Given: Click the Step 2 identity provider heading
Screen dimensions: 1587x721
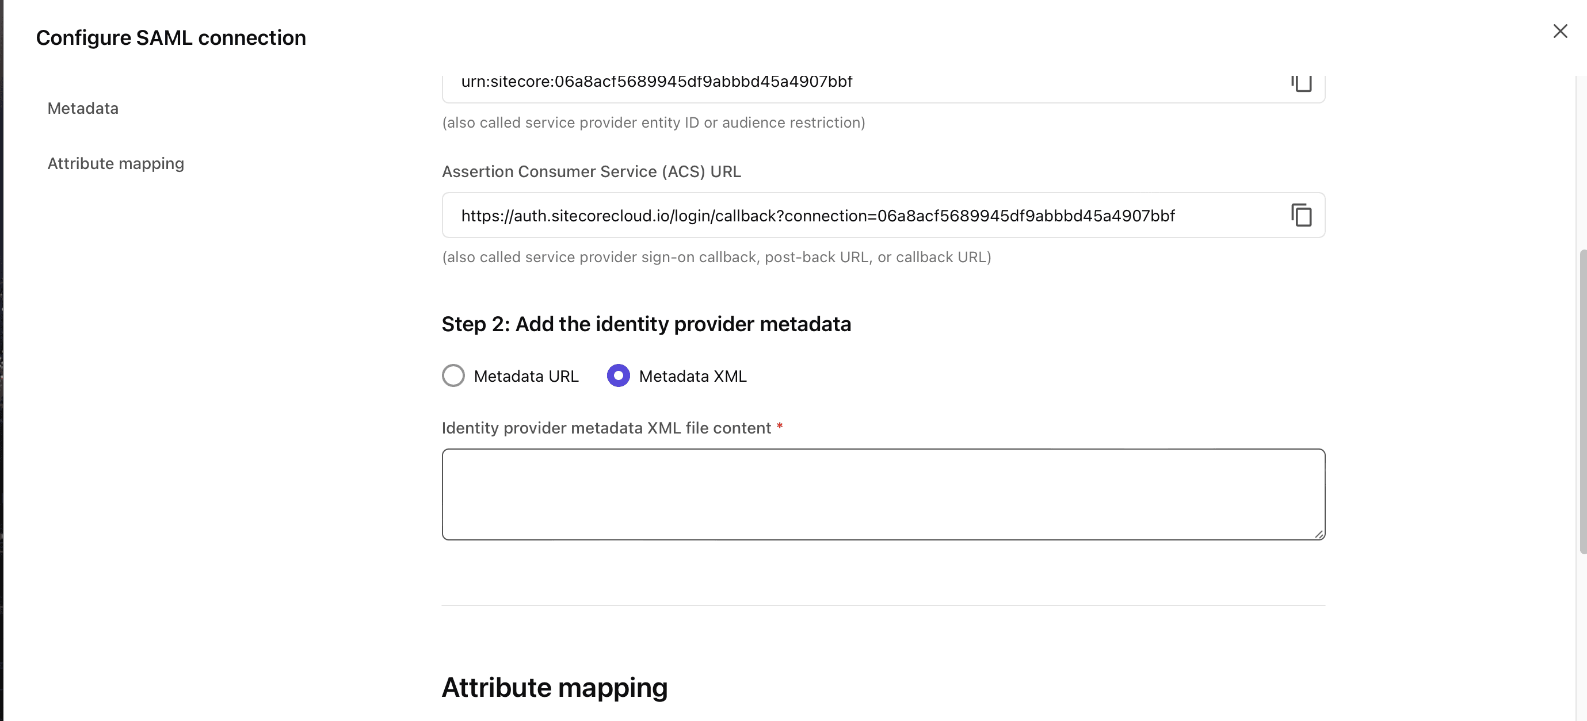Looking at the screenshot, I should (646, 324).
